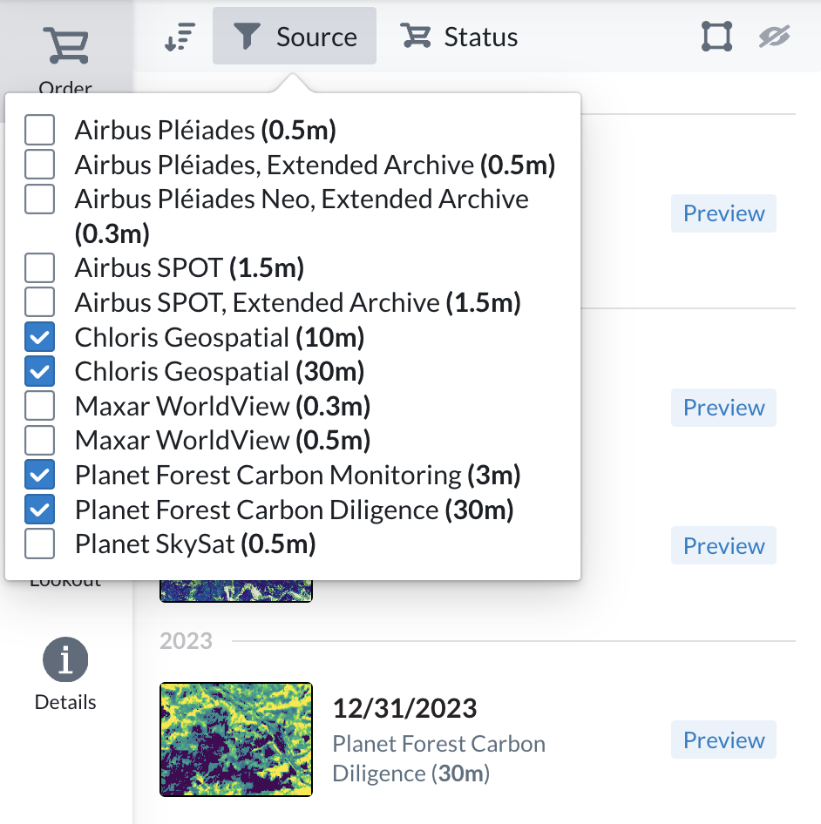Viewport: 821px width, 824px height.
Task: Open the Status cart filter
Action: (459, 37)
